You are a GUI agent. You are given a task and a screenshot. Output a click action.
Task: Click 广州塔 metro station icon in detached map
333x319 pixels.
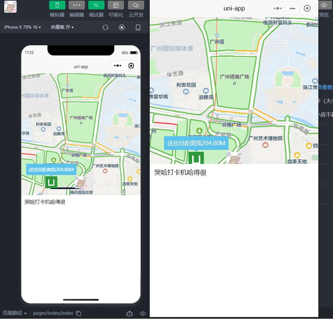(x=217, y=35)
